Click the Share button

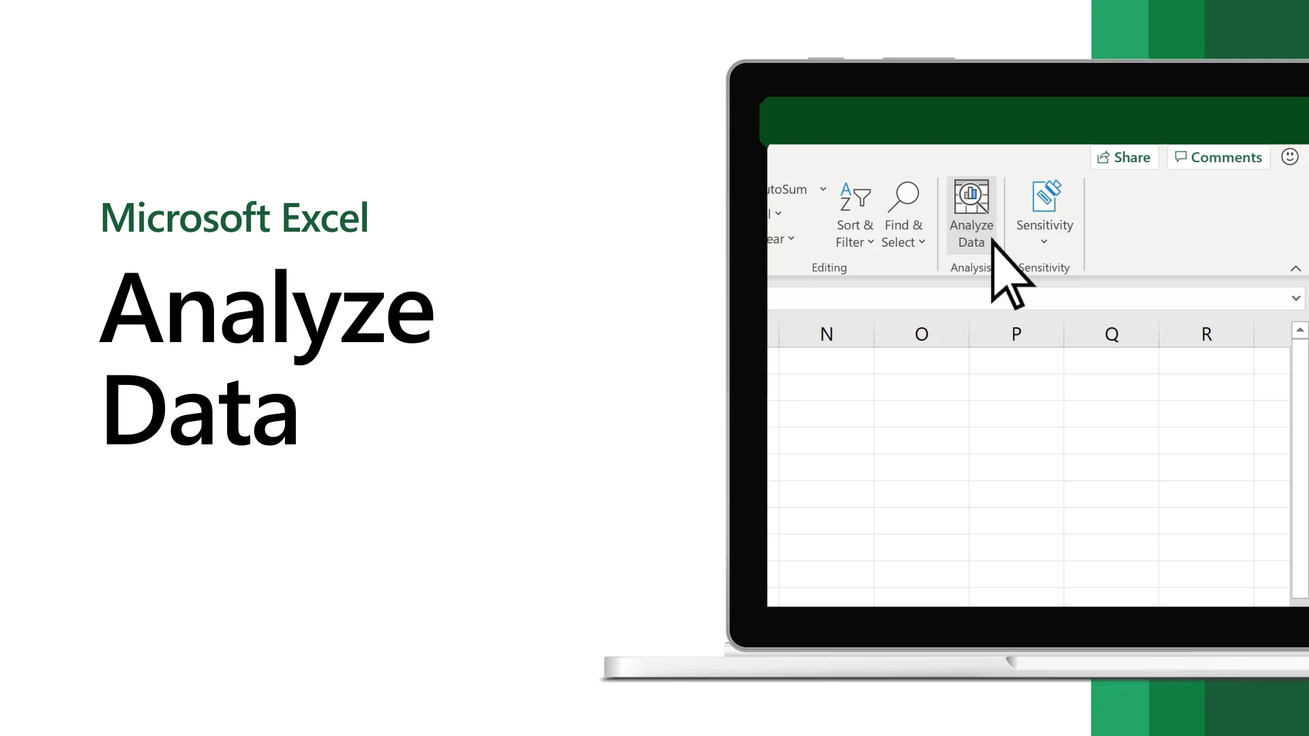coord(1124,157)
